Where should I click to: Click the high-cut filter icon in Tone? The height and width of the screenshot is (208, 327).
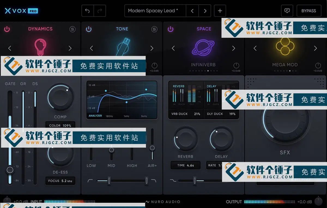154,181
